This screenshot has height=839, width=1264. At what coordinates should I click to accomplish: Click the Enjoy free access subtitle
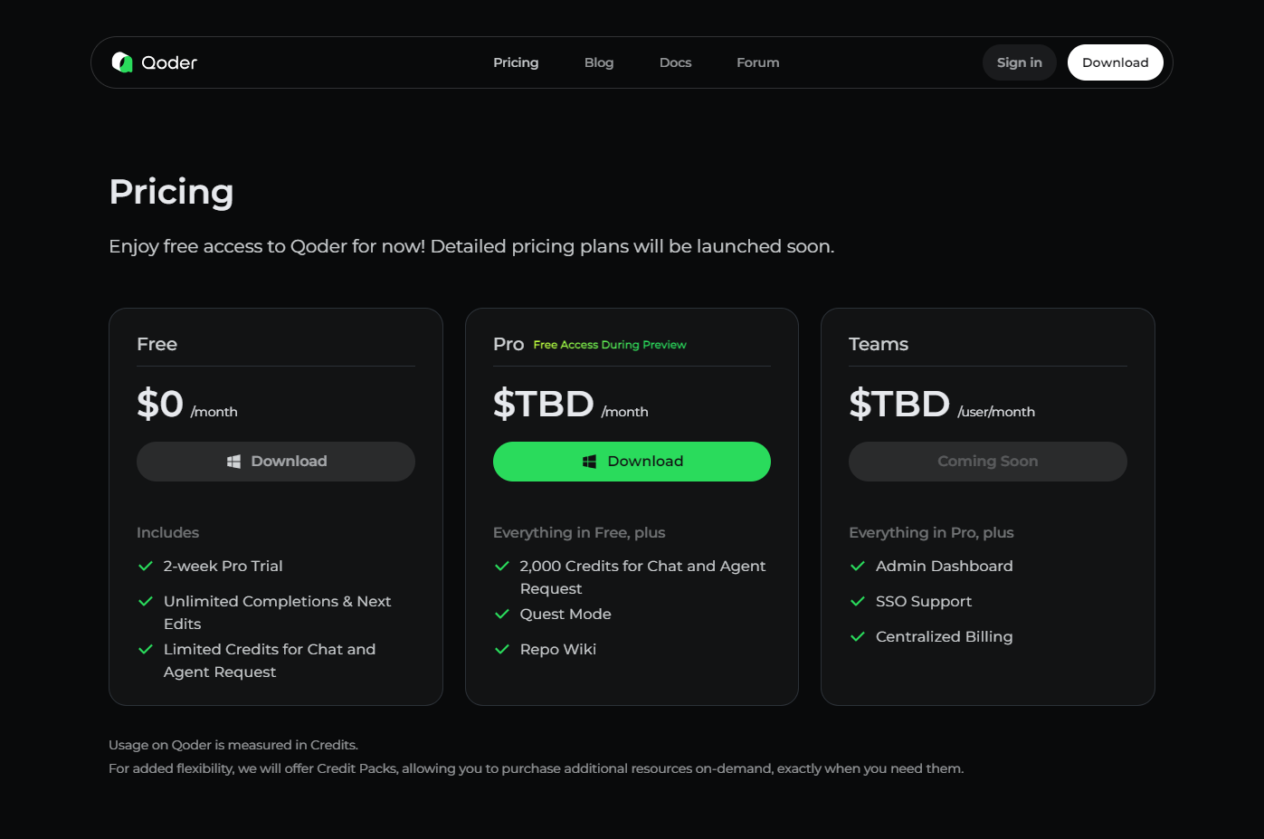[x=471, y=246]
